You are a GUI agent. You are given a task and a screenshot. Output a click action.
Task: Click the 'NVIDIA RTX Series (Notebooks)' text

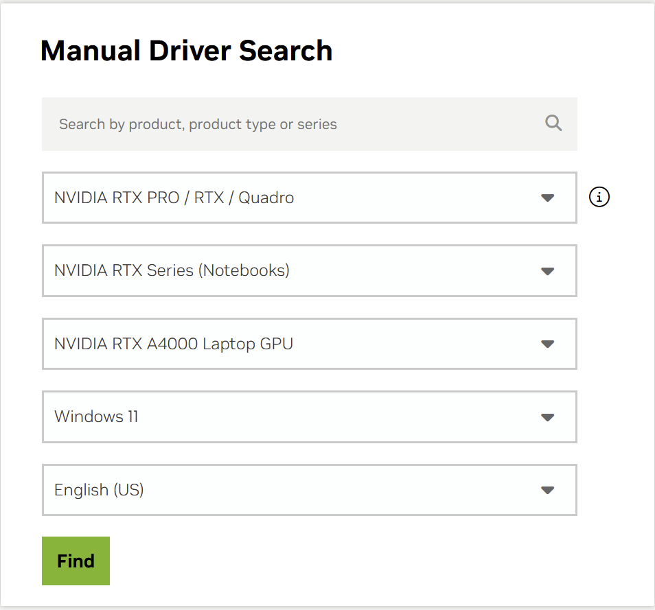(172, 270)
